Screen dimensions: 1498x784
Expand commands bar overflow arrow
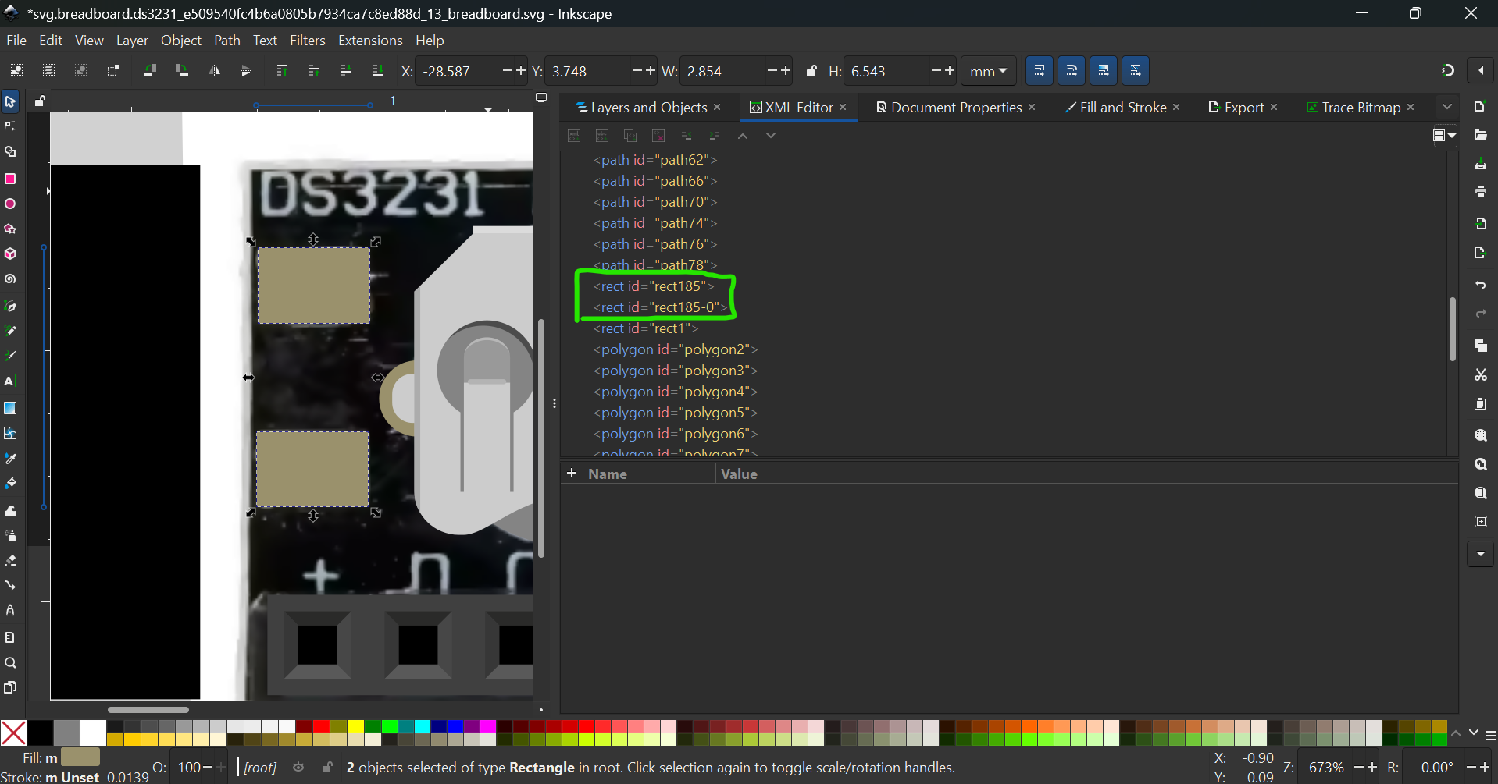click(x=1481, y=554)
